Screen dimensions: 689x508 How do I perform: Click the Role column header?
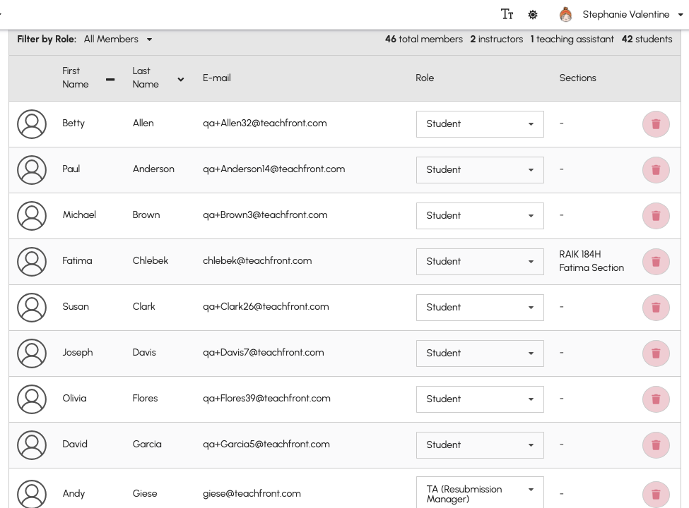pos(425,78)
